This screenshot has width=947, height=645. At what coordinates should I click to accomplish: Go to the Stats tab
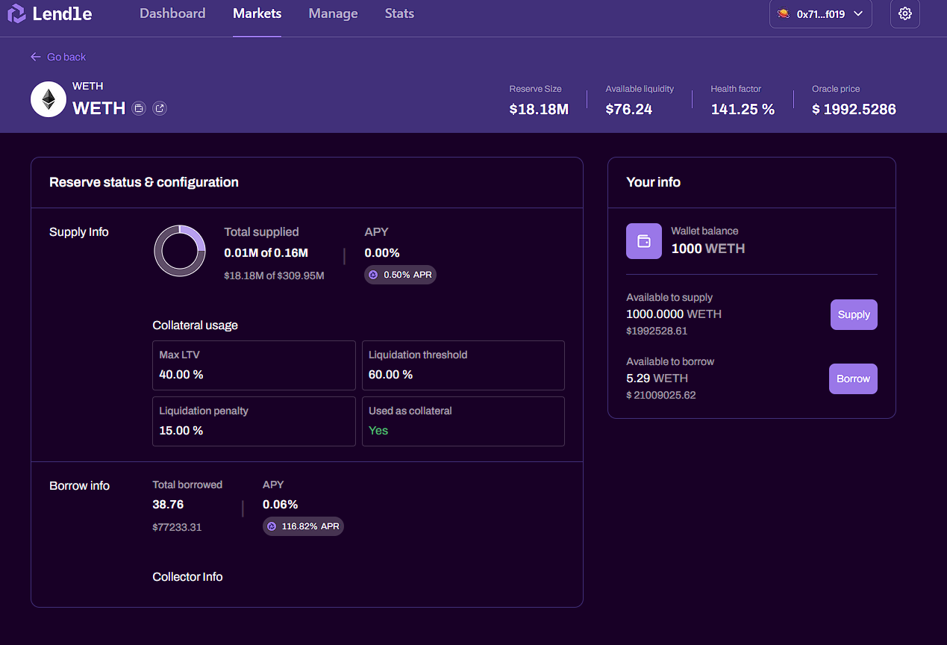click(x=399, y=13)
